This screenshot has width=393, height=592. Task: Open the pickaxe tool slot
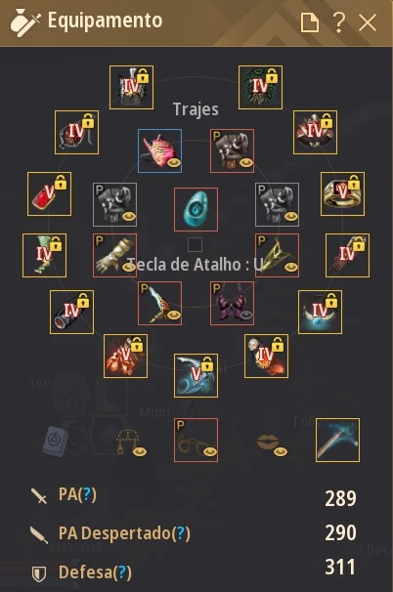337,440
